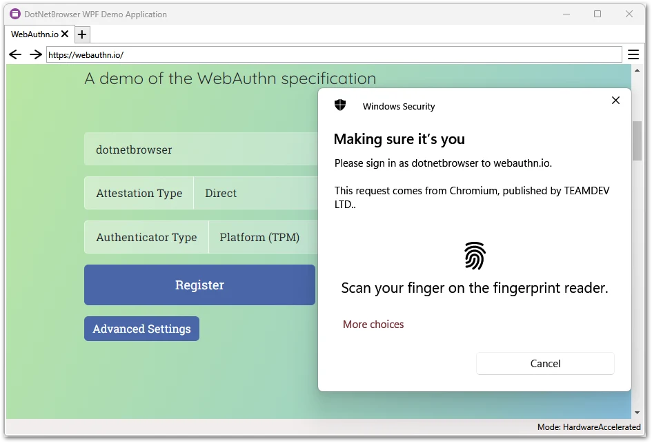Select the dotnetbrowser username field
The image size is (652, 443).
point(200,150)
